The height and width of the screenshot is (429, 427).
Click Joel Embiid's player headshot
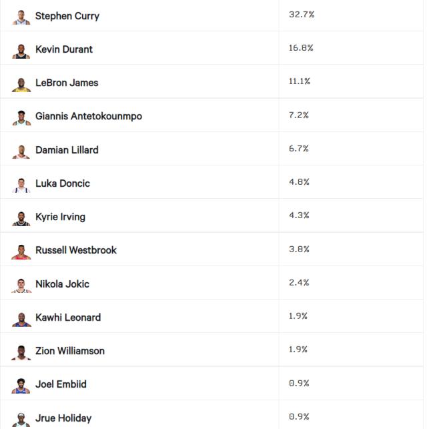coord(21,385)
